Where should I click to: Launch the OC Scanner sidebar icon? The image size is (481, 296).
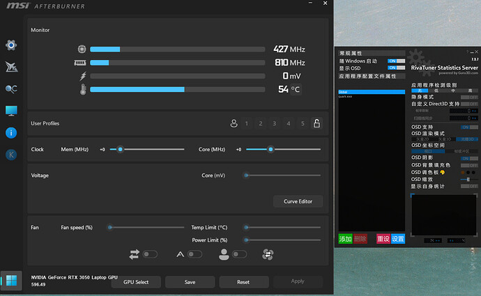point(11,89)
